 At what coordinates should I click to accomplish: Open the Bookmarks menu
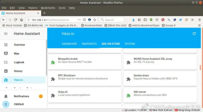click(x=48, y=8)
